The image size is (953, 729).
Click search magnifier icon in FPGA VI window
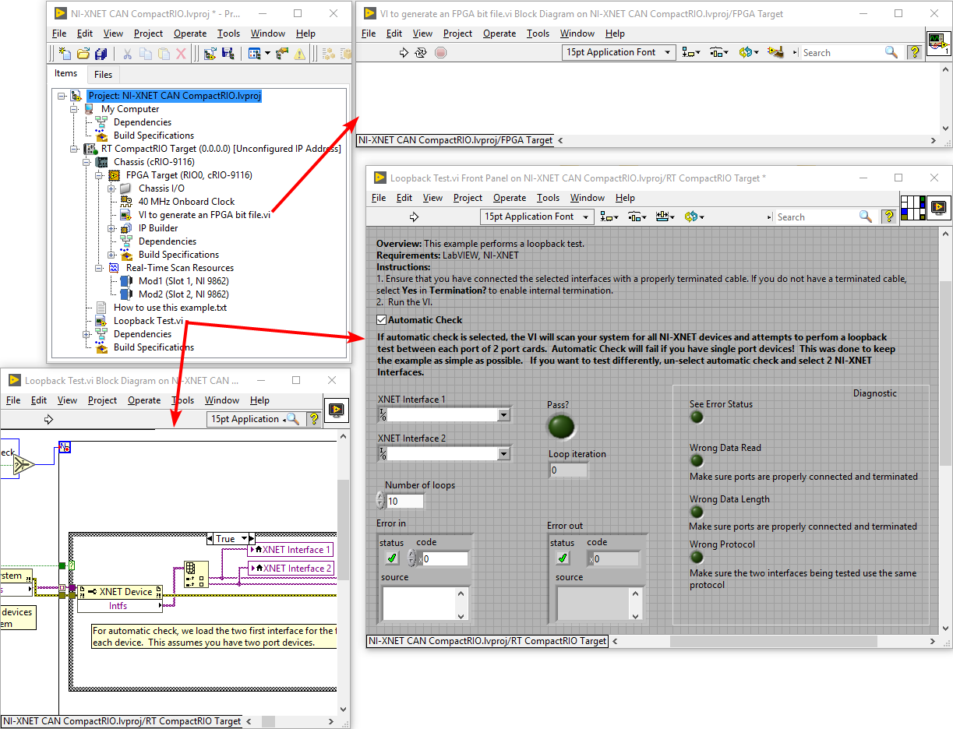(x=891, y=52)
